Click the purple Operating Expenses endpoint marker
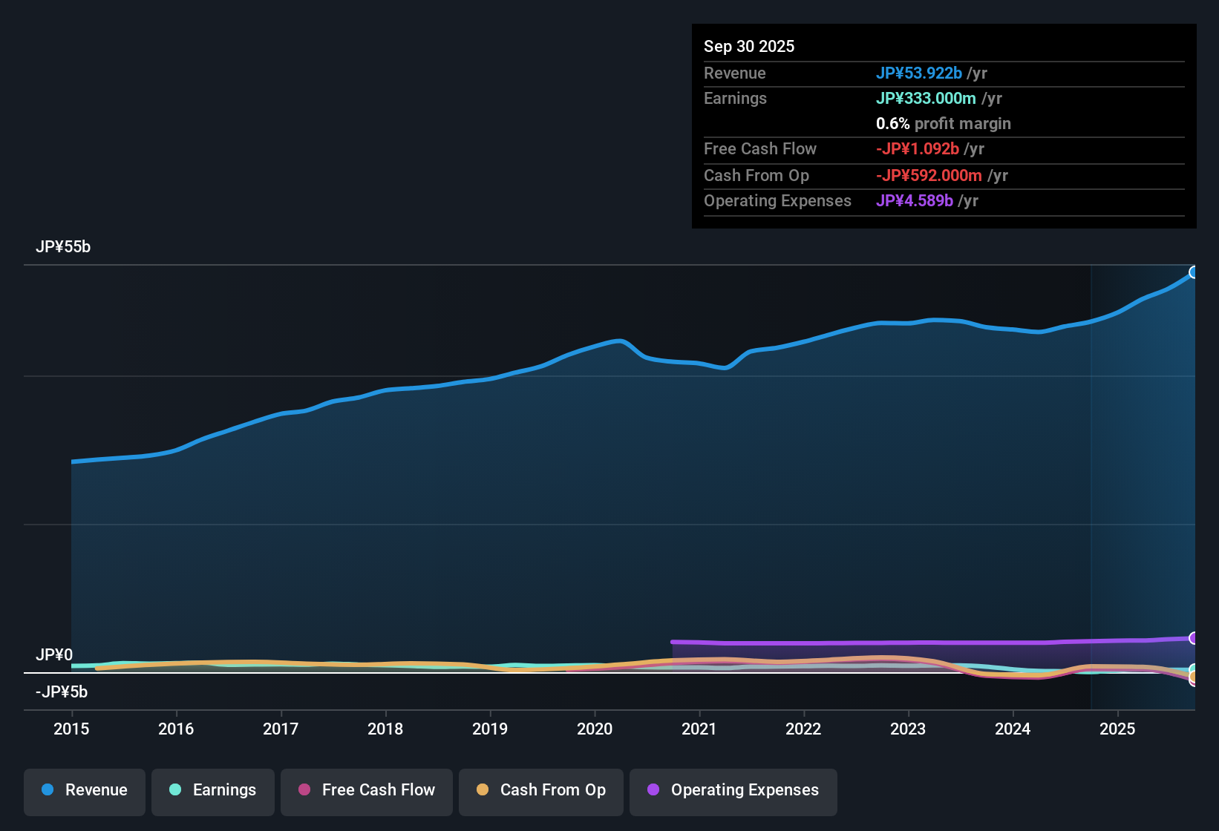This screenshot has height=831, width=1219. point(1194,637)
